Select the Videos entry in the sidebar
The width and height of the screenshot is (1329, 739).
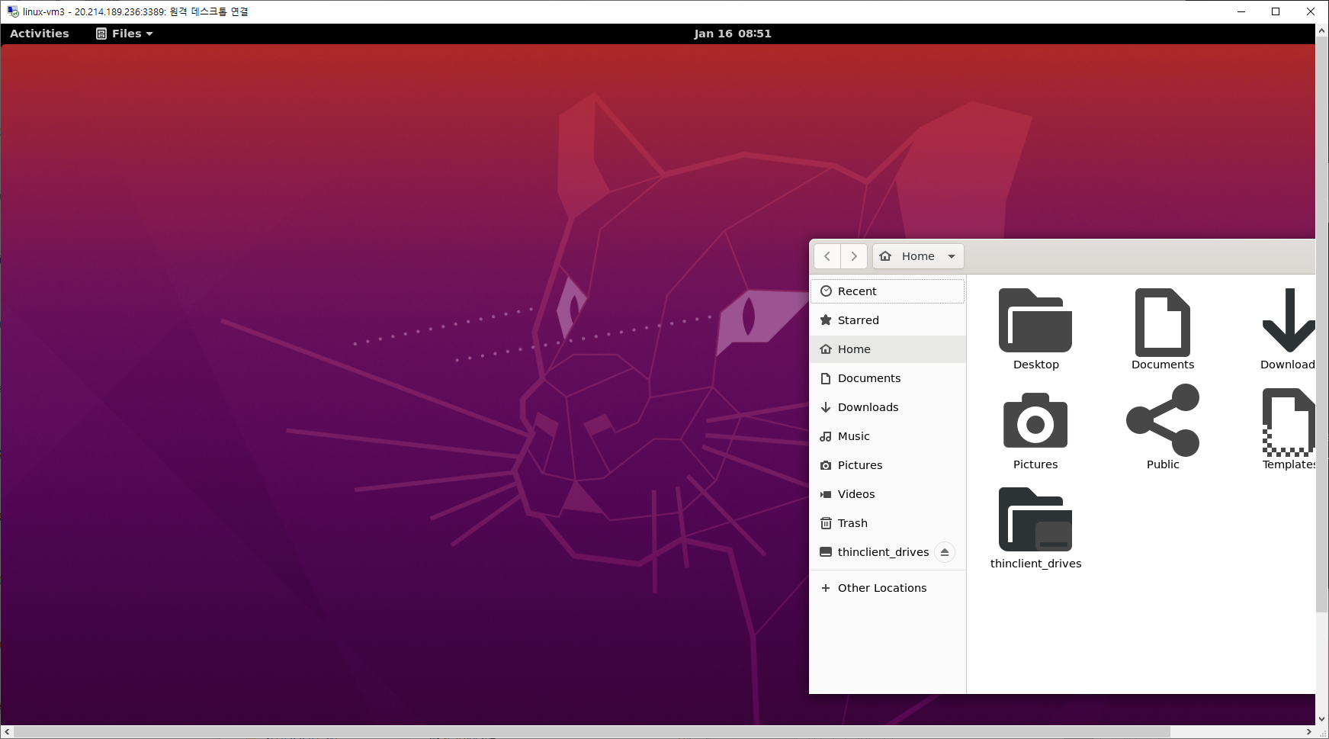pos(888,494)
